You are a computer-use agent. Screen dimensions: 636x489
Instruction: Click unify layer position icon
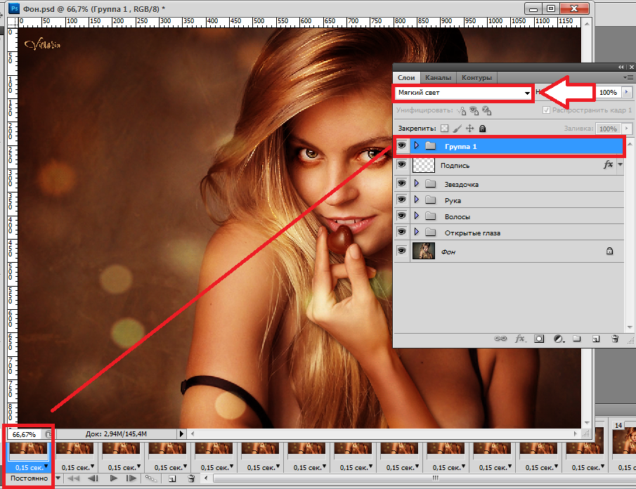coord(461,110)
